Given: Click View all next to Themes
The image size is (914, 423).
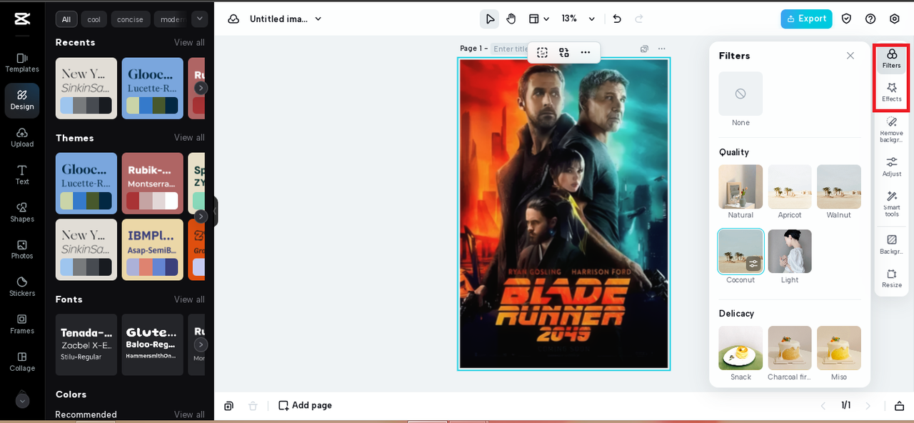Looking at the screenshot, I should coord(189,138).
